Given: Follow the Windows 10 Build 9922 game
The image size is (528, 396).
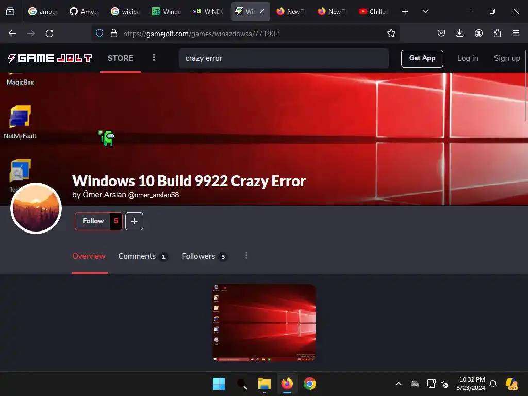Looking at the screenshot, I should (x=93, y=221).
